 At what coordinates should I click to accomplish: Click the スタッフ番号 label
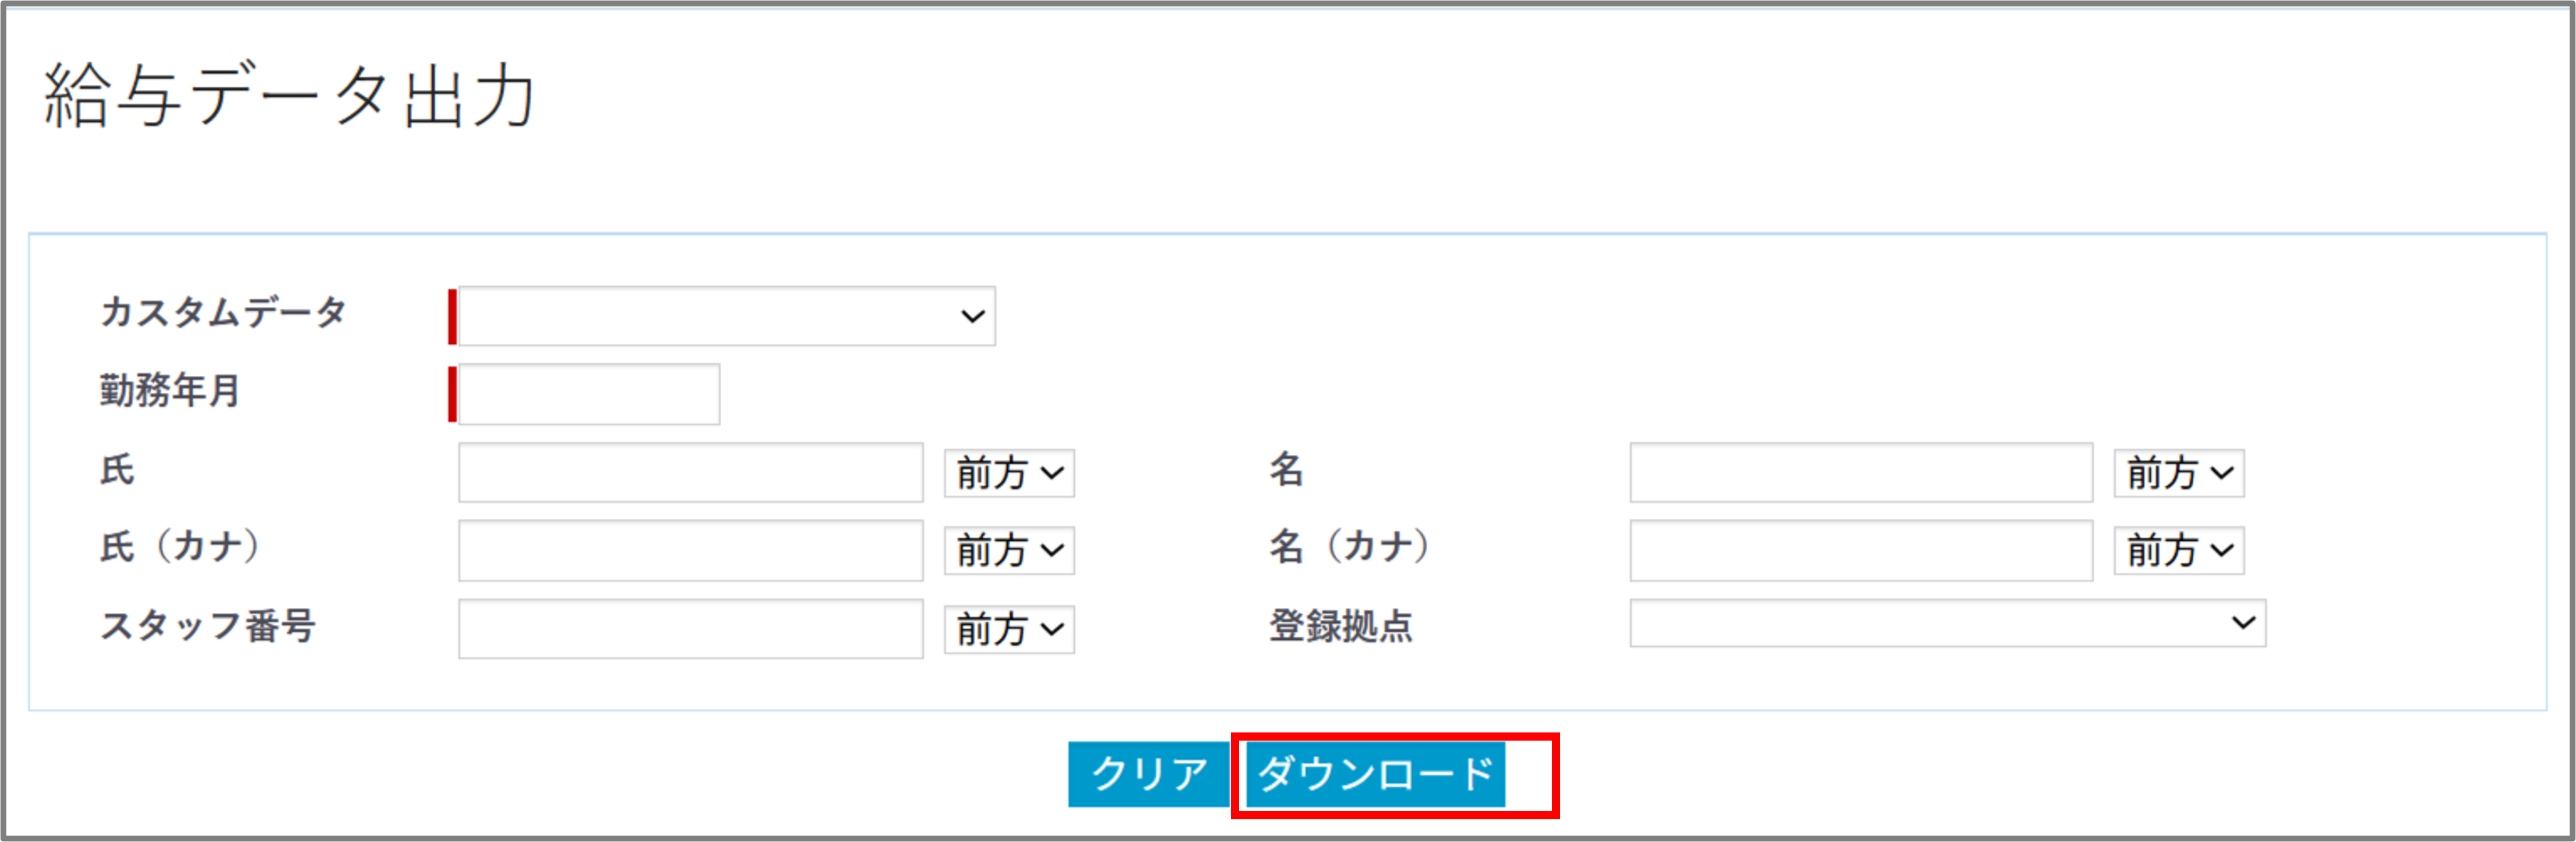[208, 626]
